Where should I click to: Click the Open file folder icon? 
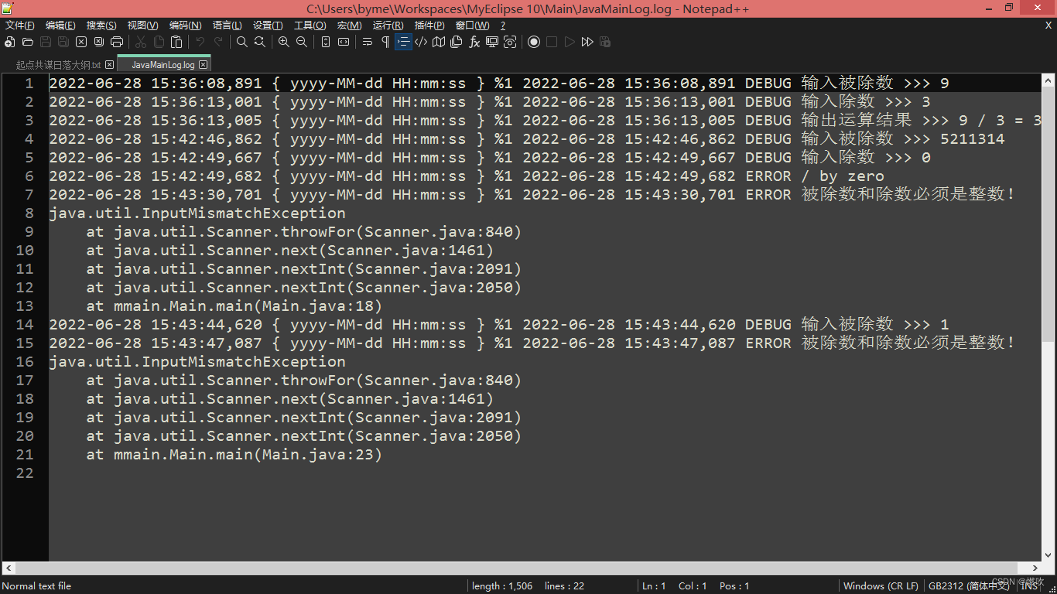pos(28,42)
